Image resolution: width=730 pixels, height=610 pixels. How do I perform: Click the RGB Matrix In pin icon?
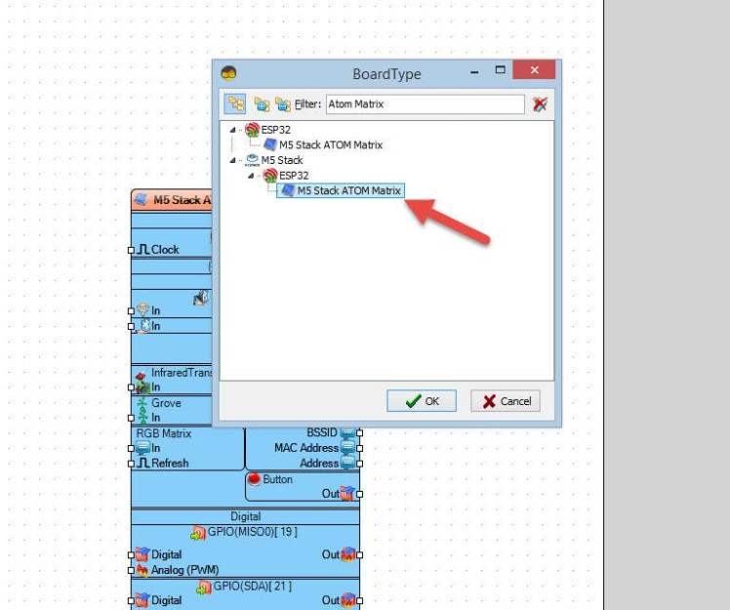point(142,448)
